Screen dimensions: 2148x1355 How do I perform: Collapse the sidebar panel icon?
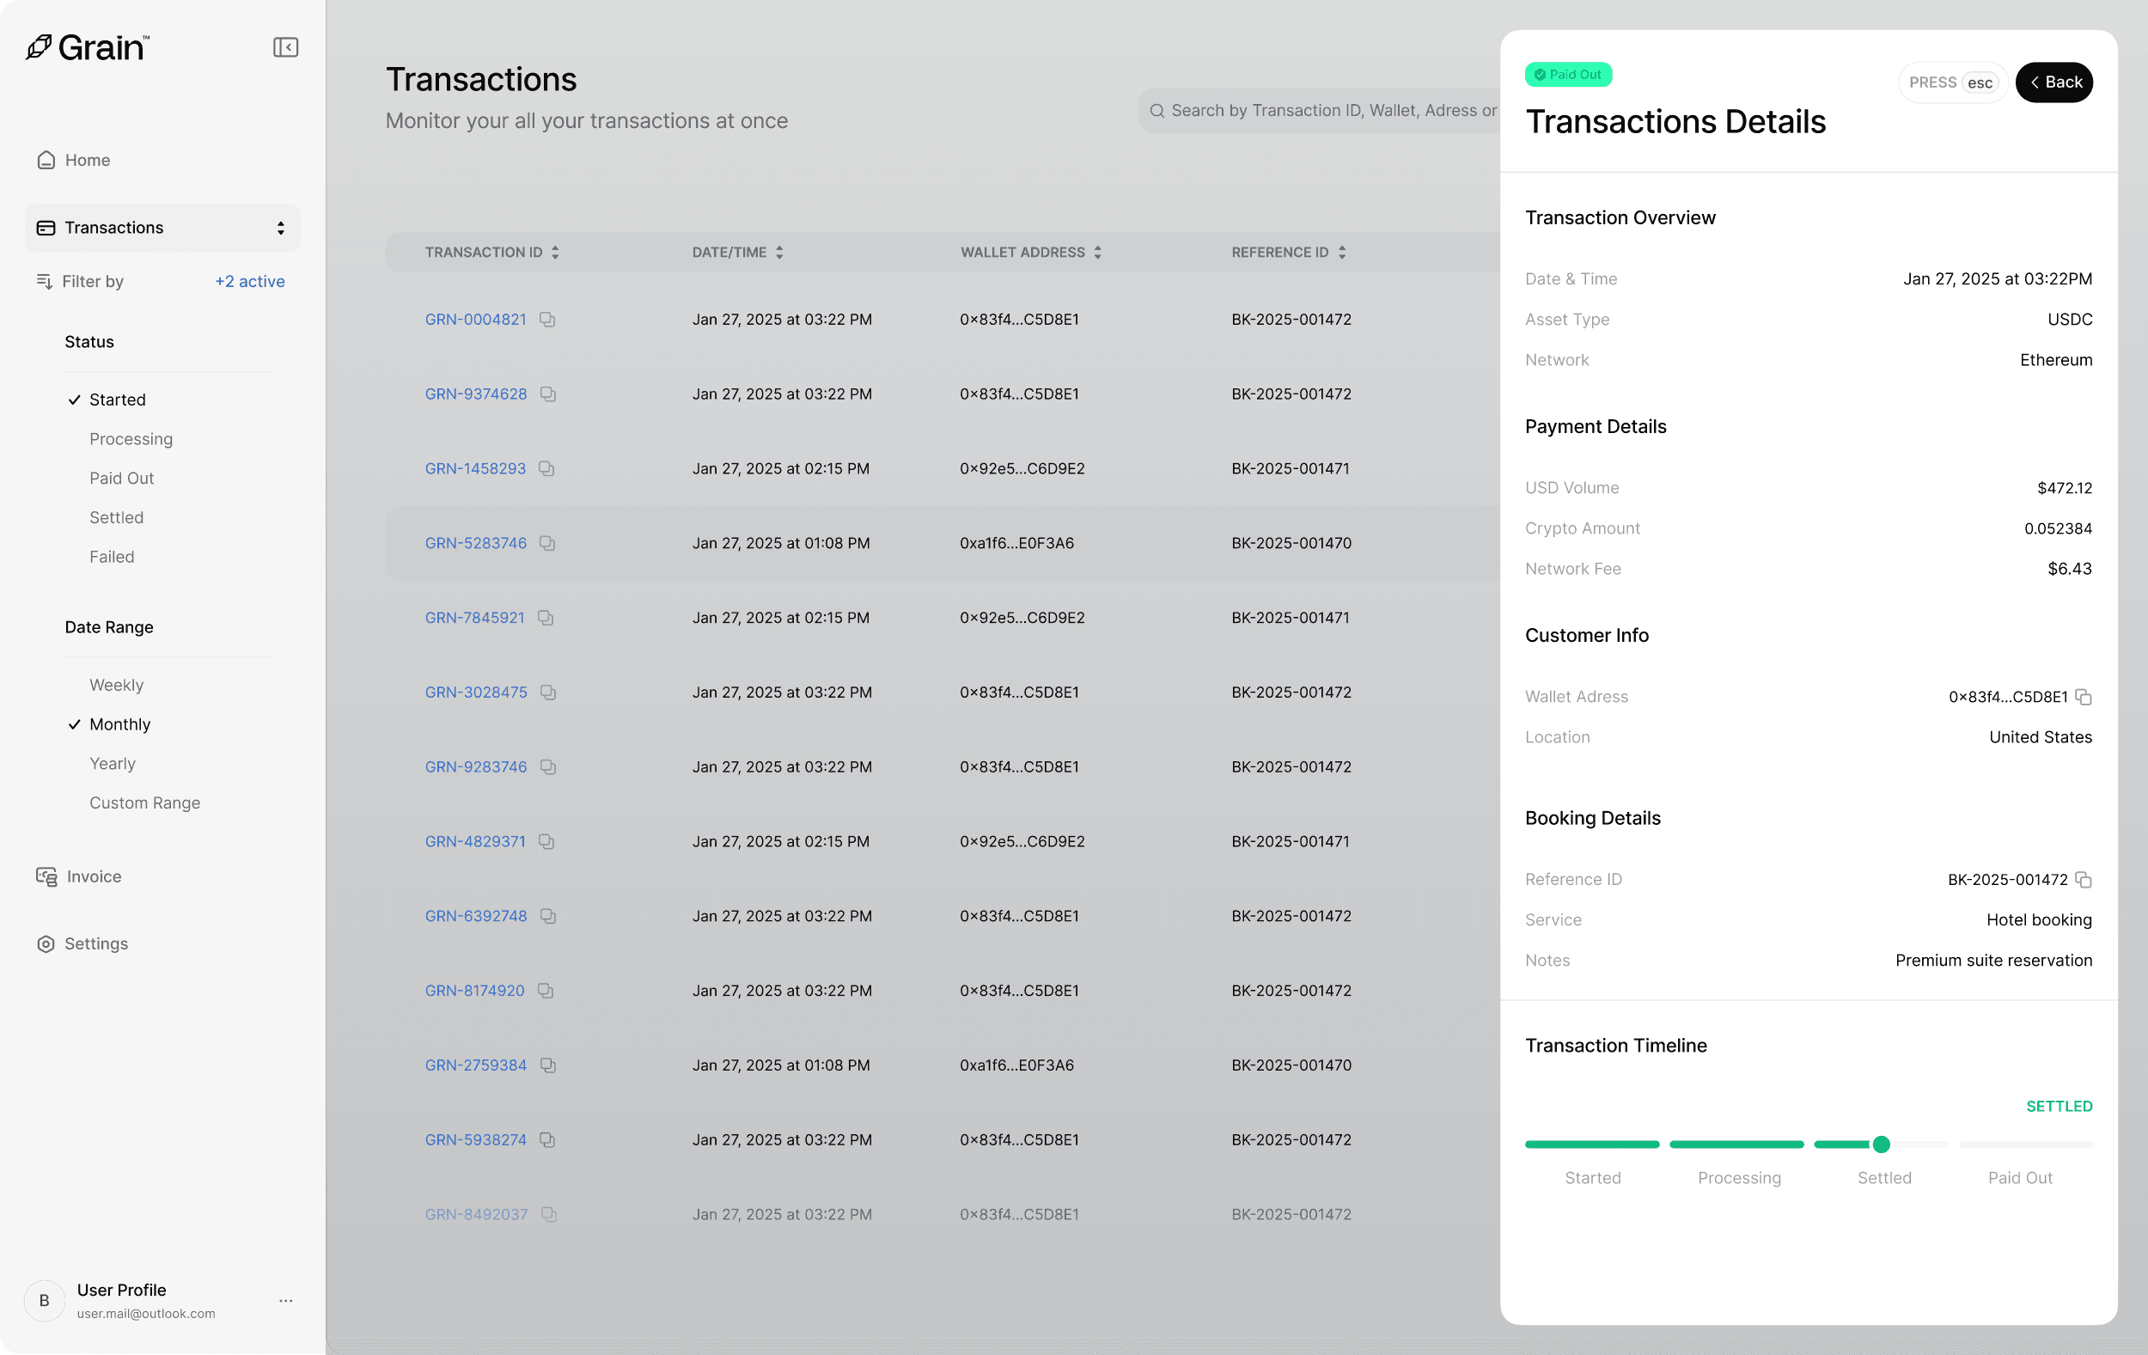coord(285,47)
